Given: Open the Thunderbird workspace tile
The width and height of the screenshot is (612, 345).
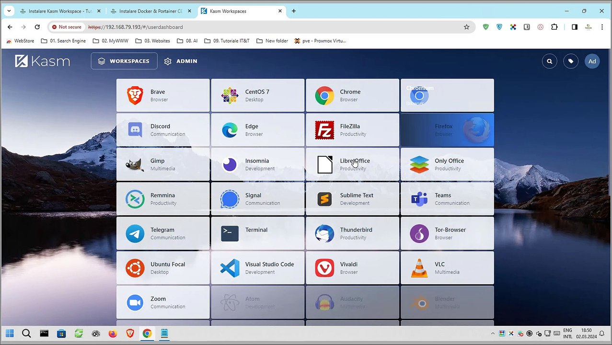Looking at the screenshot, I should (x=353, y=233).
